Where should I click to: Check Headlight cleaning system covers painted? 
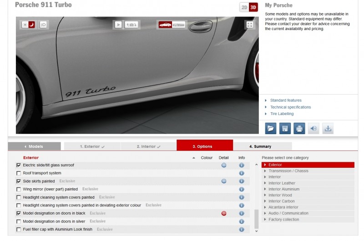(19, 197)
